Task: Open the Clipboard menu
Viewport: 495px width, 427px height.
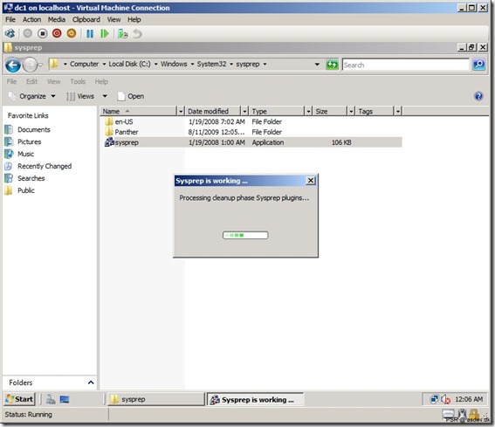Action: point(86,19)
